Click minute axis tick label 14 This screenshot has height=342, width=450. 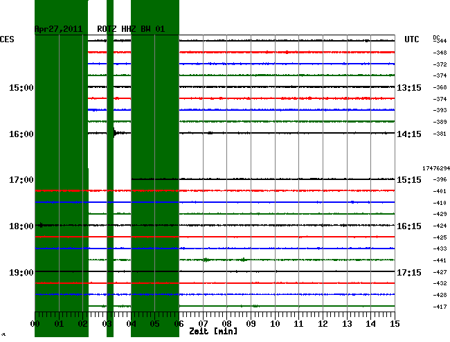(371, 324)
